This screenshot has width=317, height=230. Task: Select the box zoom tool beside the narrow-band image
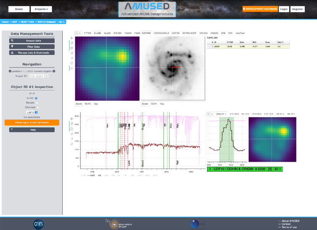pos(71,43)
